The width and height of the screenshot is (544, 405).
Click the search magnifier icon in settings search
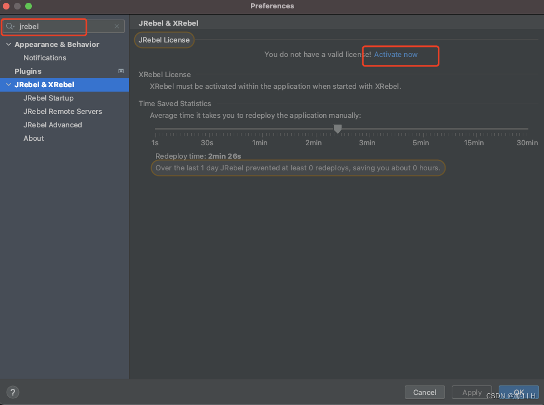pyautogui.click(x=10, y=26)
